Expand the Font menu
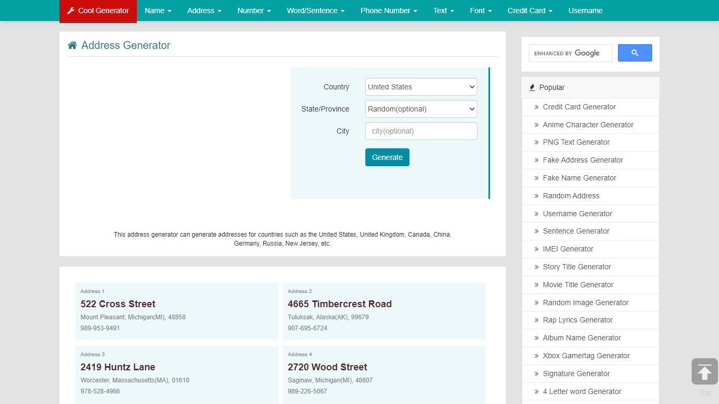719x404 pixels. point(481,11)
